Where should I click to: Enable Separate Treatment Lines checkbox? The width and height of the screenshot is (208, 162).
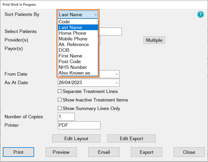pos(59,91)
